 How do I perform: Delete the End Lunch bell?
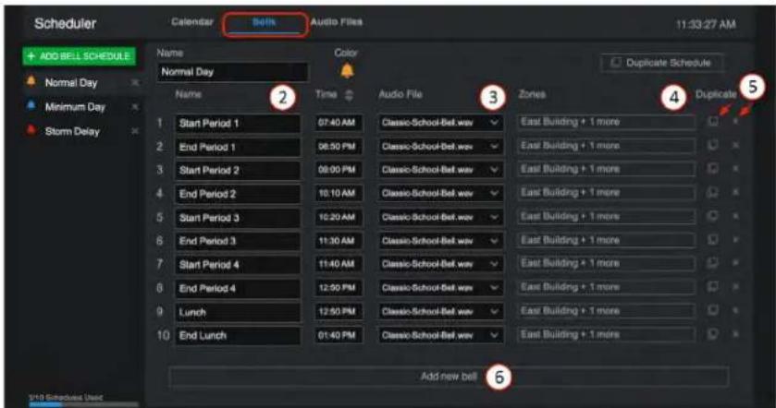point(735,334)
